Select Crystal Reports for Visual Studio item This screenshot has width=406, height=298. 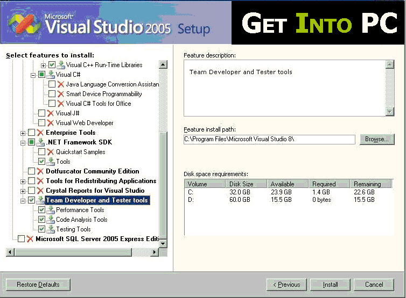[x=95, y=191]
